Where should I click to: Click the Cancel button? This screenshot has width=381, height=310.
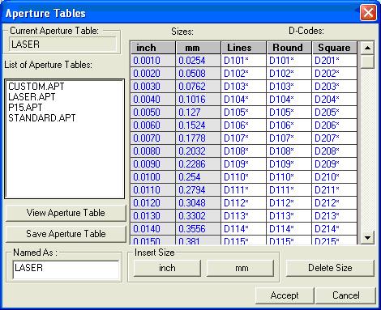(345, 295)
